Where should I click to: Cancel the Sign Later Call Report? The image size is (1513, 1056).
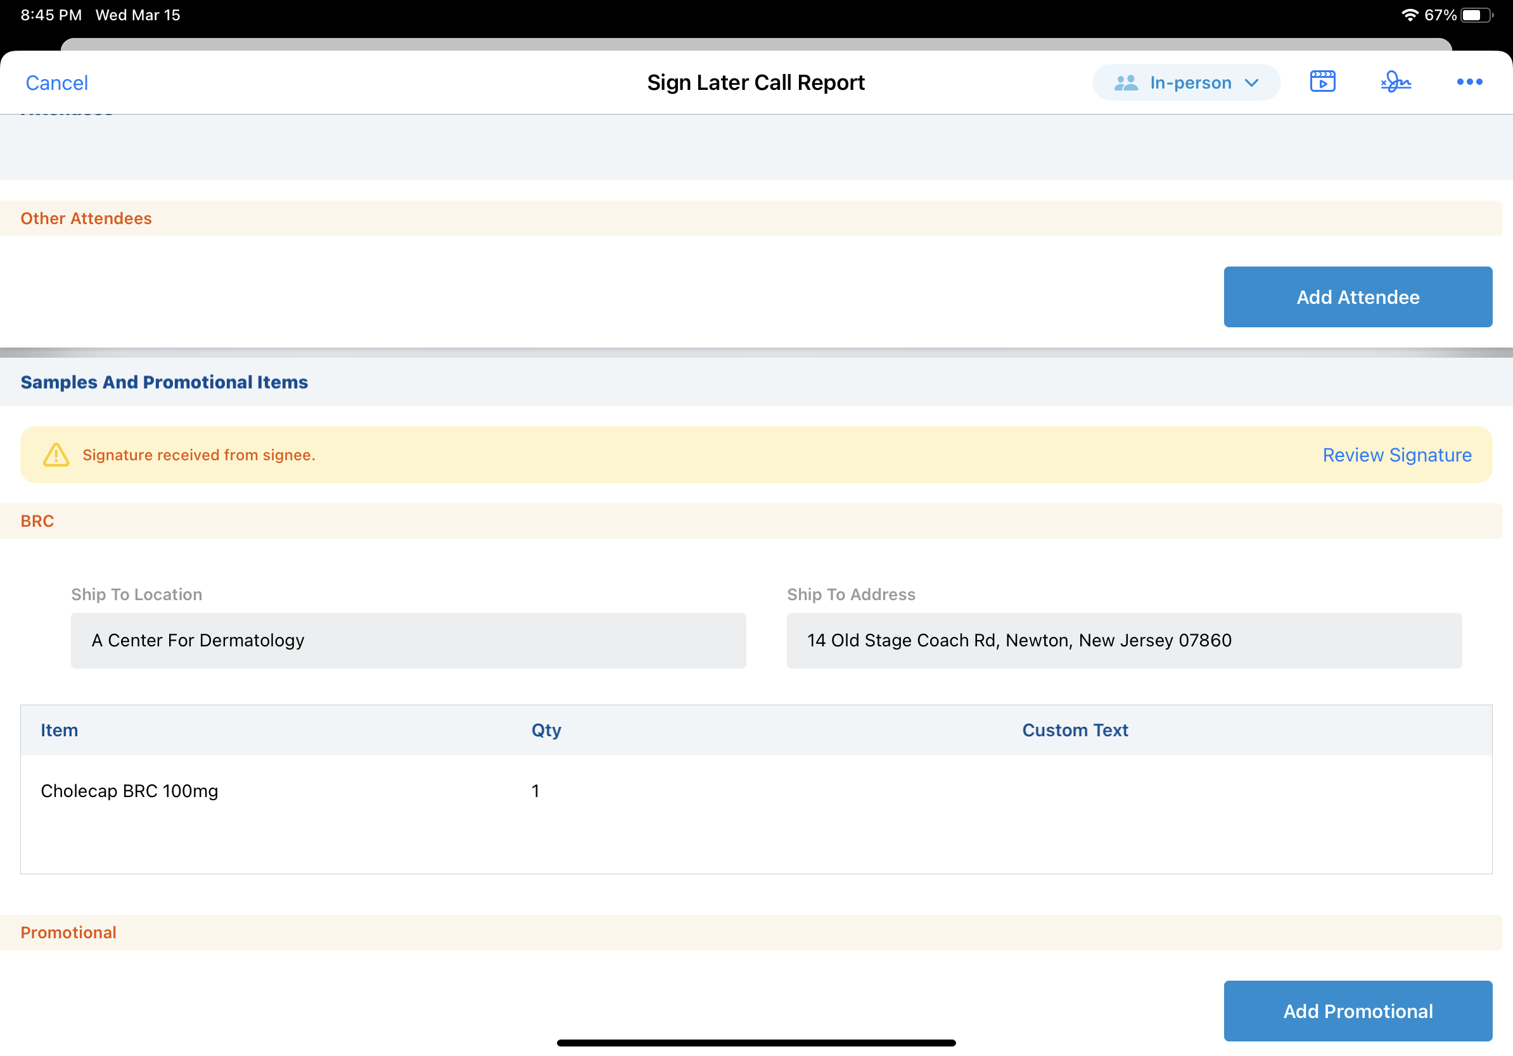[56, 83]
